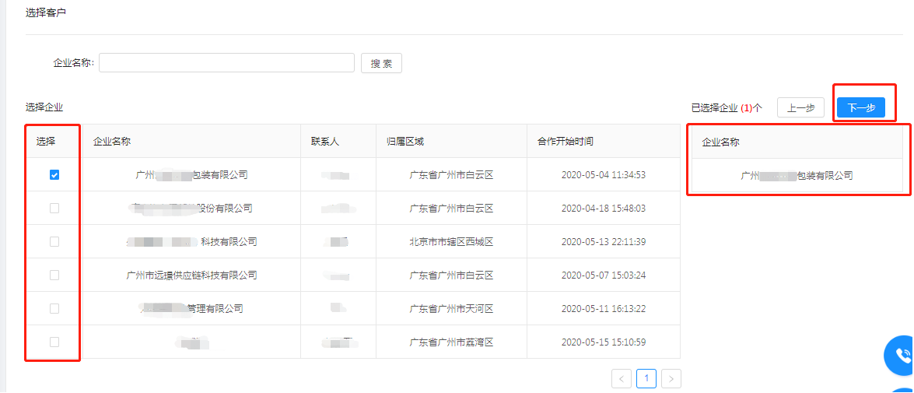914x393 pixels.
Task: Click the 2020-05-15 15:10:59 date cell
Action: pyautogui.click(x=603, y=342)
